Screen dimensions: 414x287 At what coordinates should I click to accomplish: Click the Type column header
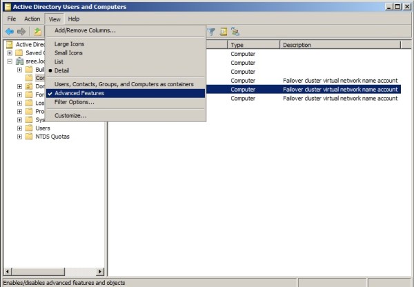point(253,45)
